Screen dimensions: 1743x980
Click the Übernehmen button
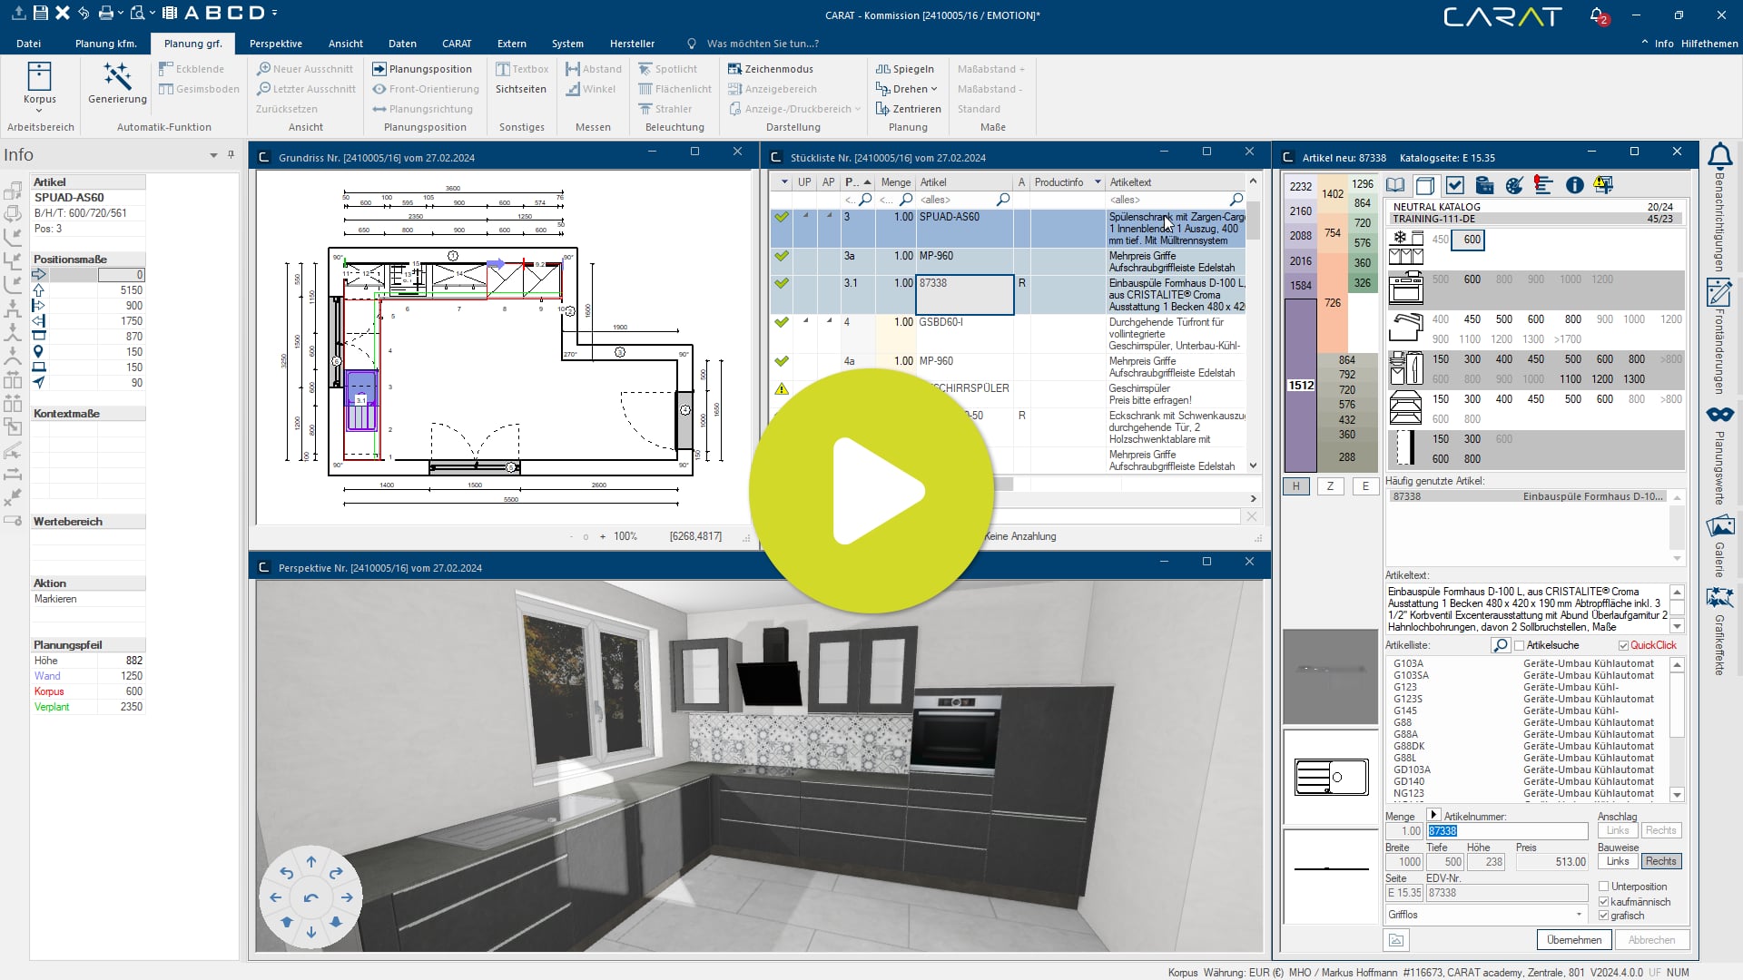pos(1574,940)
